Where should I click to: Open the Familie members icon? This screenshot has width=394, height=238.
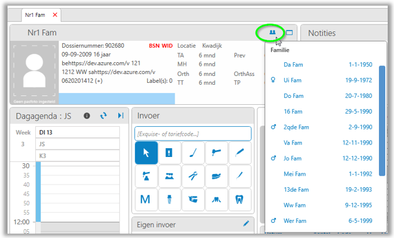272,33
